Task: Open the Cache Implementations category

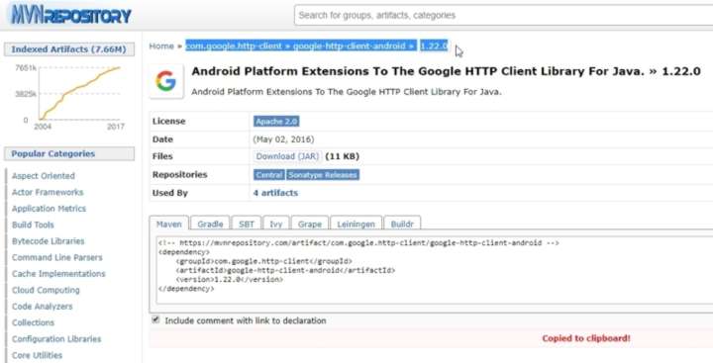Action: 58,274
